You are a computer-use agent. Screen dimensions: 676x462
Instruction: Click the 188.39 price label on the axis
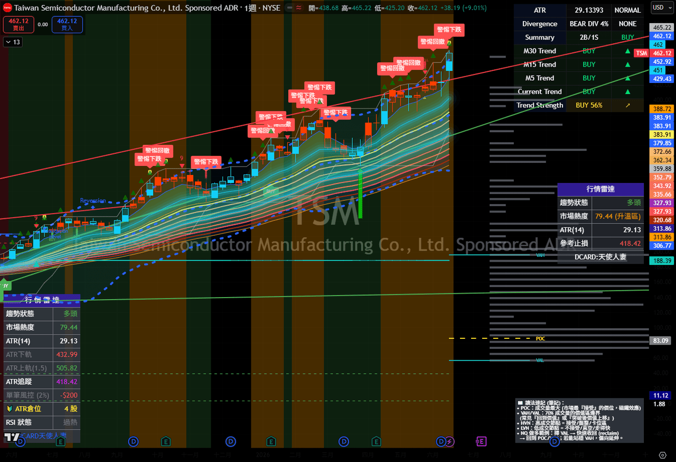tap(662, 261)
